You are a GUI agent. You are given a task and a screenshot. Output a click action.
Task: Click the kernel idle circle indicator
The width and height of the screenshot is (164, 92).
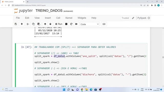[149, 18]
